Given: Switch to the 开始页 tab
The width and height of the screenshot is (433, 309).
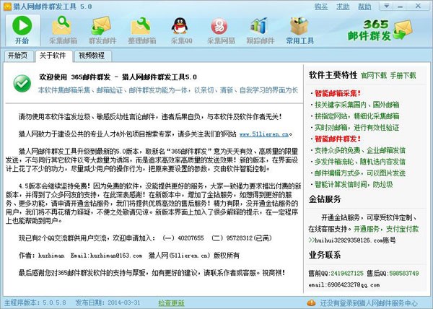Looking at the screenshot, I should (18, 56).
